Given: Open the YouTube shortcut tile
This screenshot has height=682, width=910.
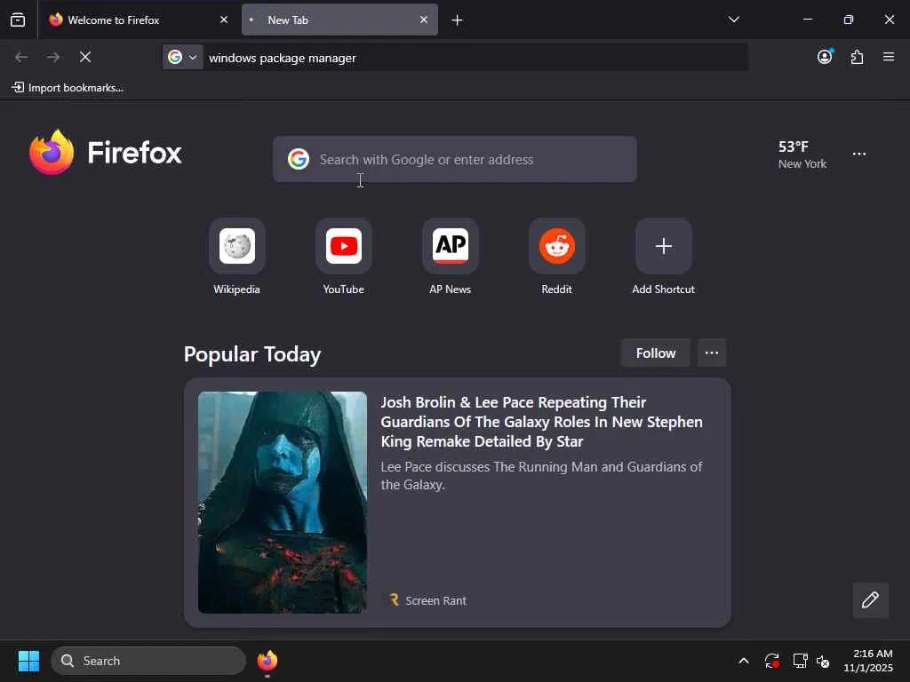Looking at the screenshot, I should pos(344,246).
